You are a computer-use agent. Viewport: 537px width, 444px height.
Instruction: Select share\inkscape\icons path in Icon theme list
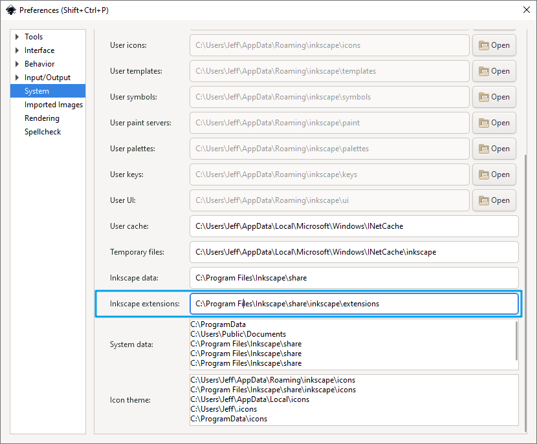point(273,390)
